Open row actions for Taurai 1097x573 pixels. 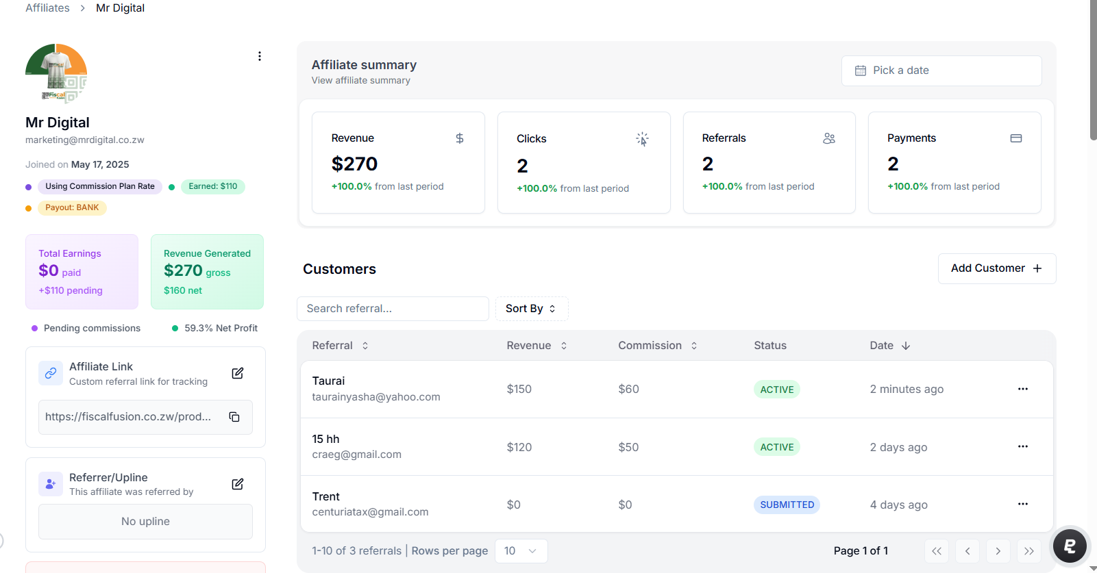pos(1022,389)
